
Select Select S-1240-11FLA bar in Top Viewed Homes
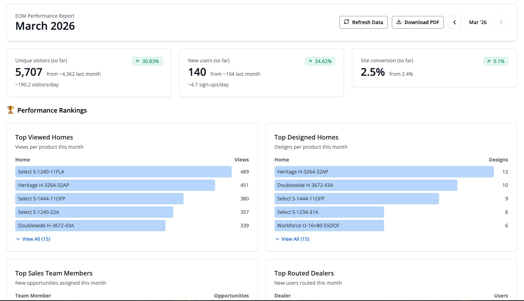coord(123,172)
